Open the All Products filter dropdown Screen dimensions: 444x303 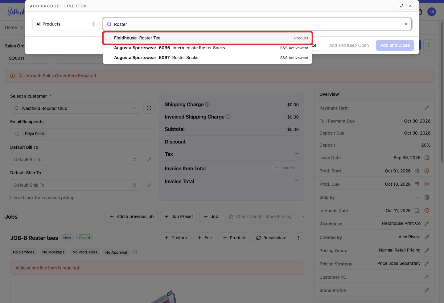coord(66,24)
